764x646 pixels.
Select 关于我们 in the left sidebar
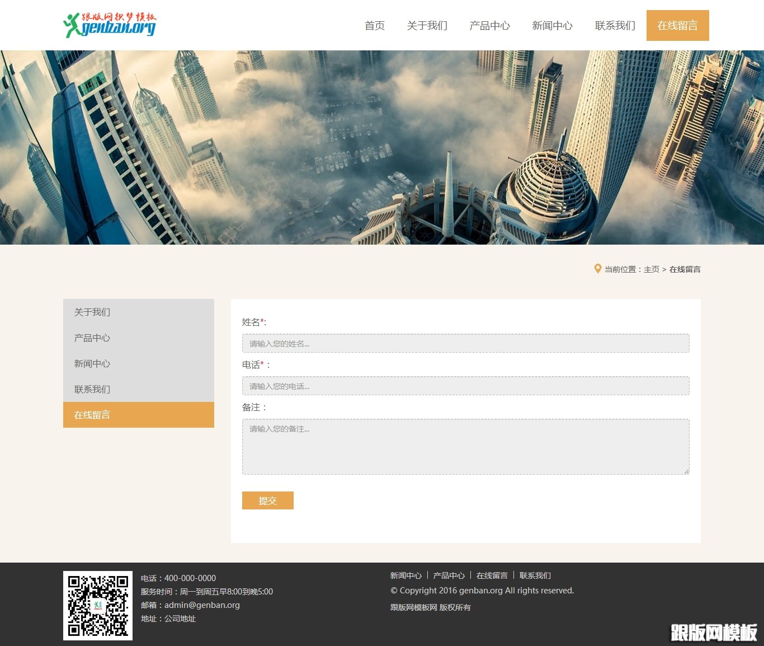pyautogui.click(x=139, y=312)
